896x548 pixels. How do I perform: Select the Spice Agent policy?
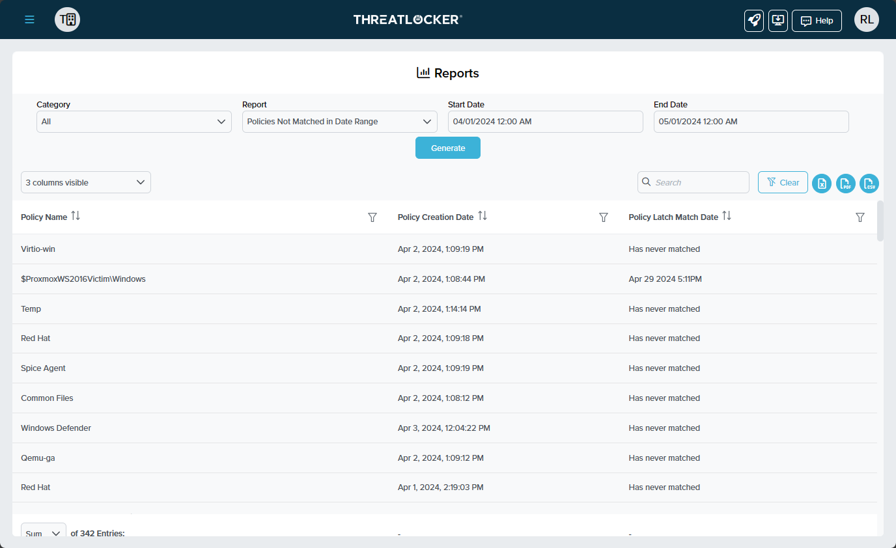445,368
